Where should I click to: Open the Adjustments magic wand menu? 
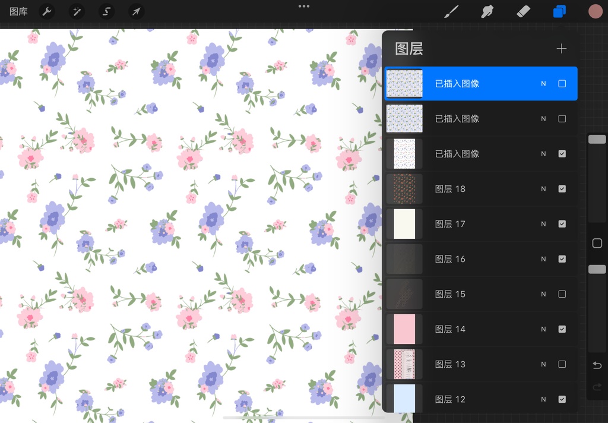coord(77,11)
